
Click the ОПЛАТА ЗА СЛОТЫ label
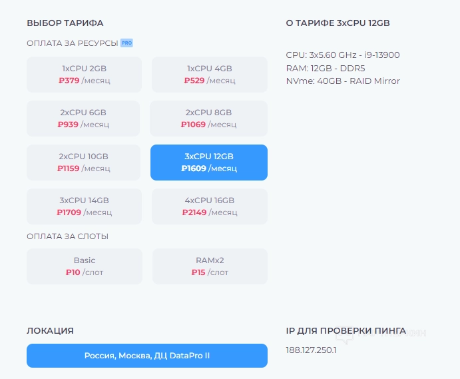pyautogui.click(x=67, y=236)
